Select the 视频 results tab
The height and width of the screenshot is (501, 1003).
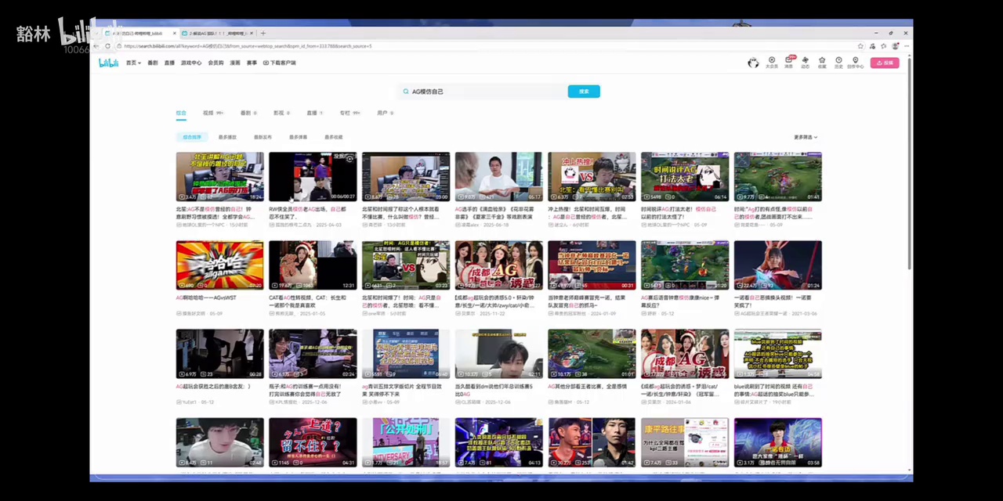click(212, 113)
